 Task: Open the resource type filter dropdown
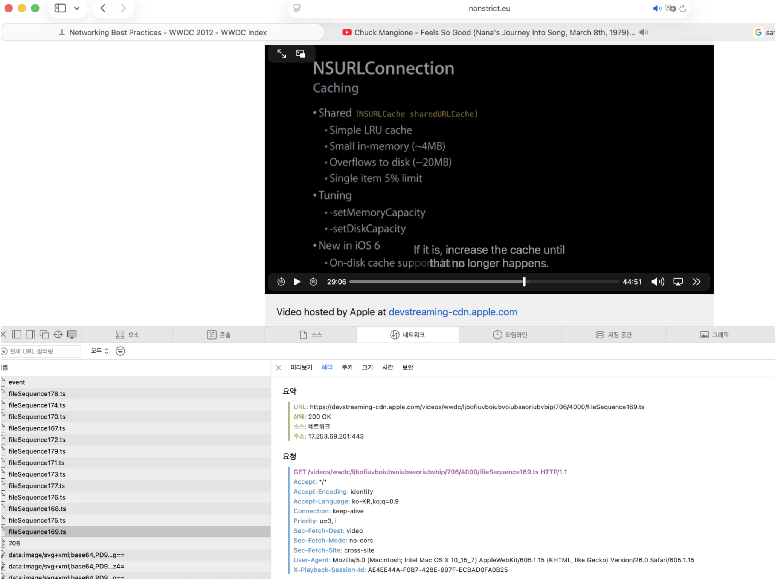(99, 351)
